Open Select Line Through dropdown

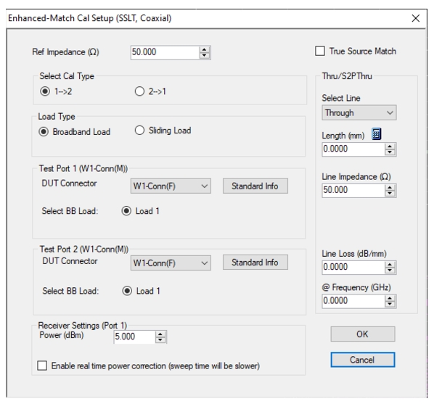click(x=359, y=112)
